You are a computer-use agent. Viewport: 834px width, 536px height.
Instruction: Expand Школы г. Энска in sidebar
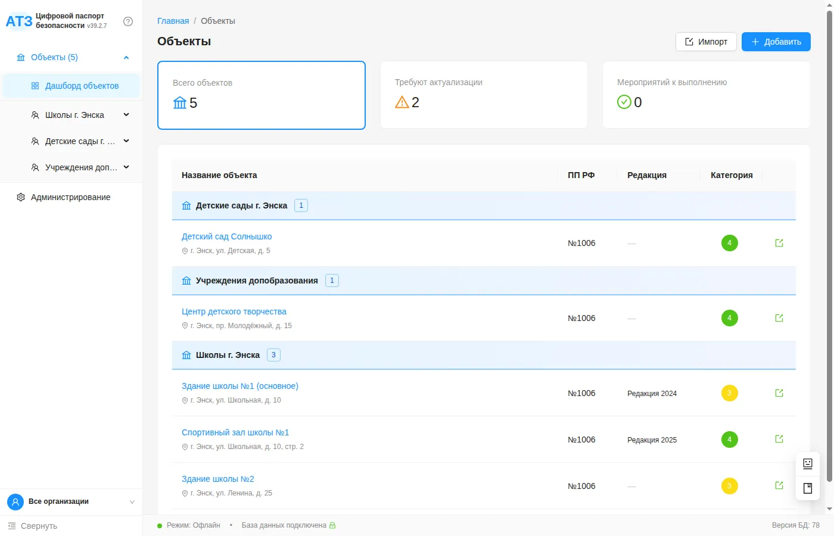126,115
